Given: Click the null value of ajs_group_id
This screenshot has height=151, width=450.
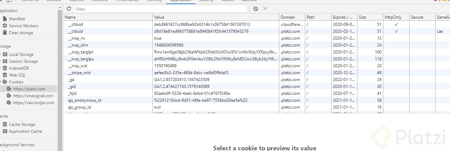Looking at the screenshot, I should click(x=157, y=107).
